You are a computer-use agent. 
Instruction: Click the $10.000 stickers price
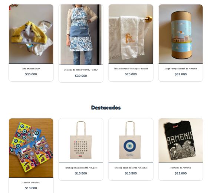point(31,188)
